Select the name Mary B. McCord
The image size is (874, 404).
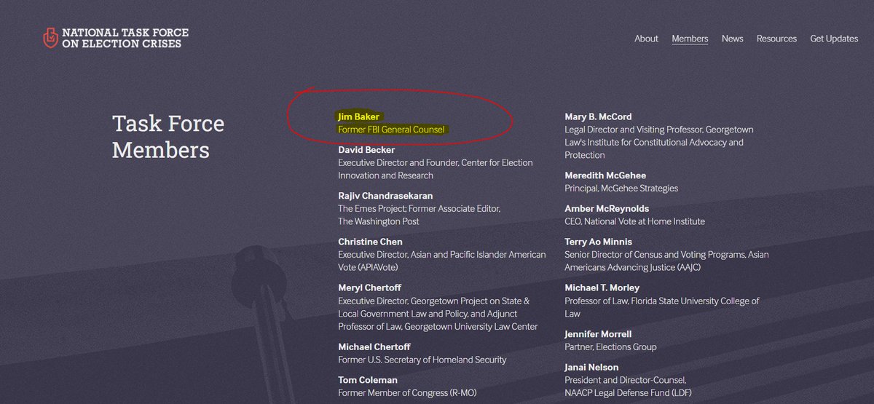(598, 116)
